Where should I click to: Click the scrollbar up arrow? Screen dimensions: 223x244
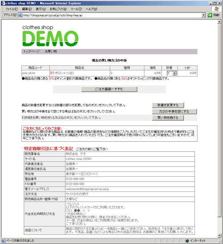219,22
